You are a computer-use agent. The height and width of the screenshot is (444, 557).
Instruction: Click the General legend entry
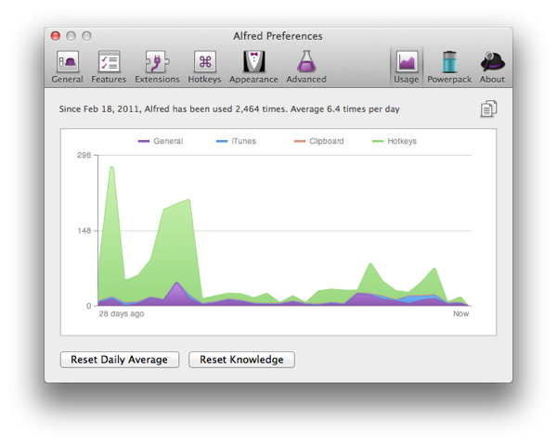(x=161, y=141)
